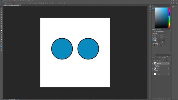The height and width of the screenshot is (100, 178).
Task: Click Delete layer trash icon
Action: coord(169,99)
